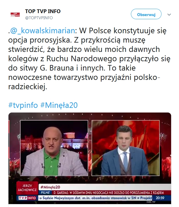Click the D. GARDIAS breaking headline bar
This screenshot has height=207, width=179.
[x=109, y=193]
